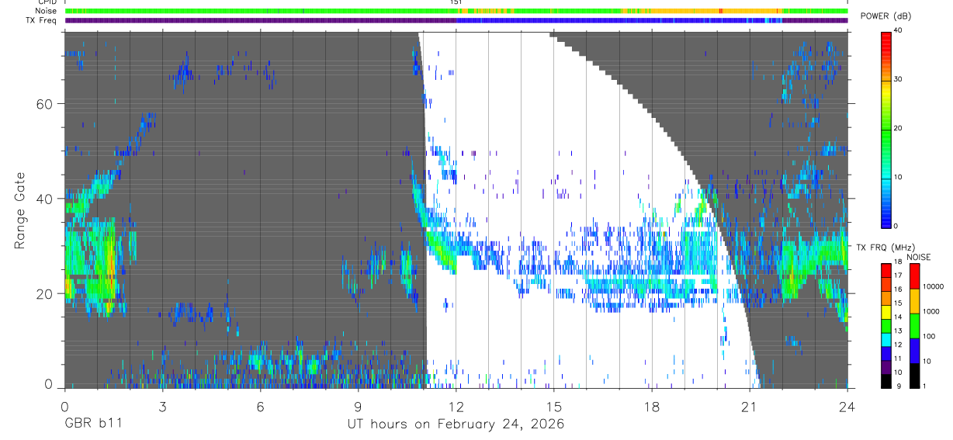Click the "Noise" row label at top left

[45, 11]
